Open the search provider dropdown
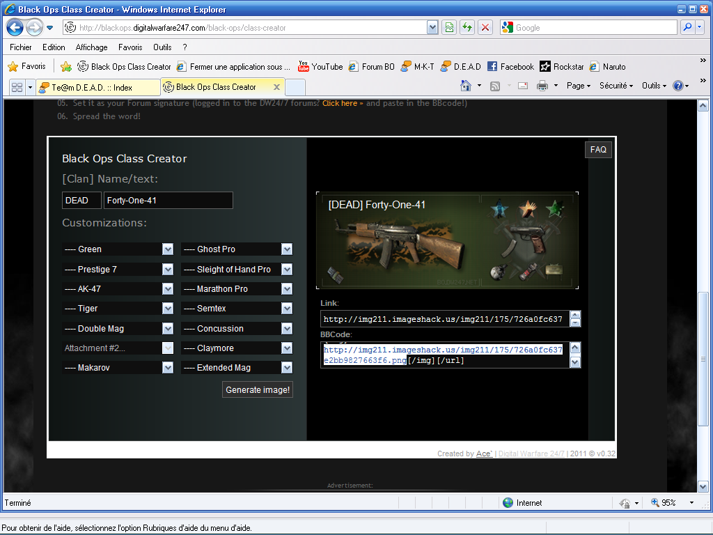Screen dimensions: 713x535 tap(699, 28)
